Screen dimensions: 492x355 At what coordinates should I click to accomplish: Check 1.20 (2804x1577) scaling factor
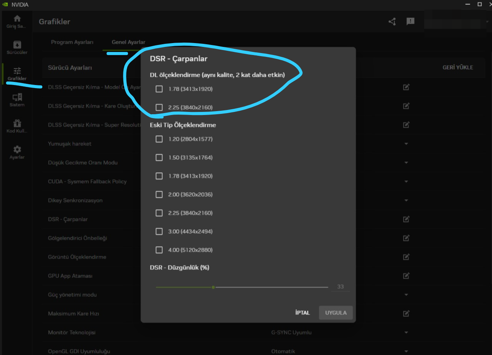(159, 139)
